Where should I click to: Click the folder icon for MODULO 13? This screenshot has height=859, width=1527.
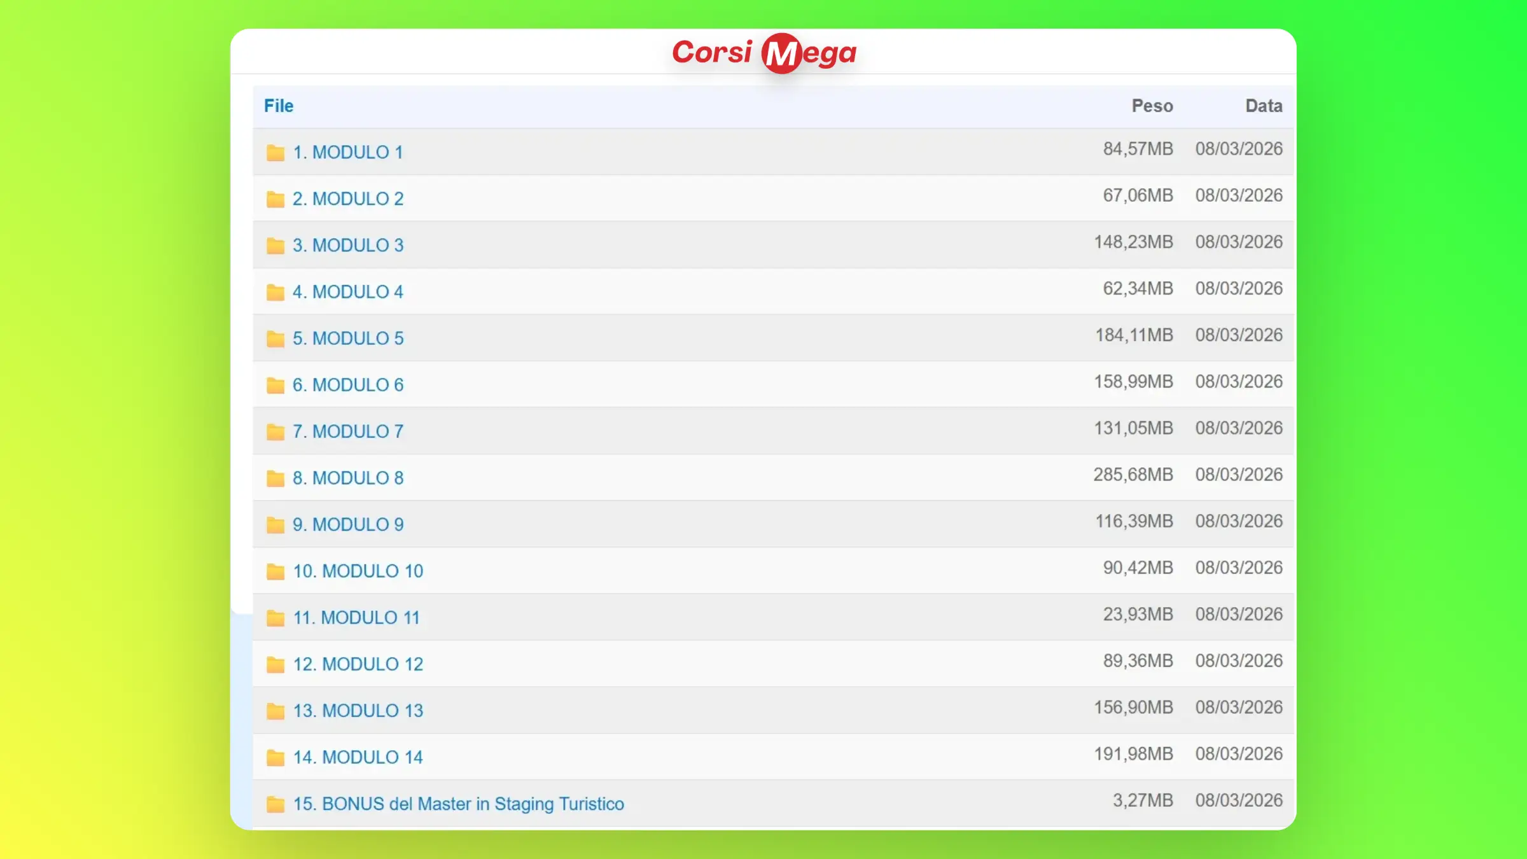(x=275, y=711)
